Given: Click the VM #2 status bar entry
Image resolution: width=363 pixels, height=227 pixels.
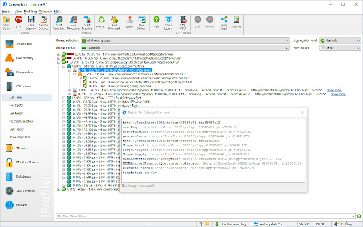Looking at the screenshot, I should pyautogui.click(x=304, y=224).
